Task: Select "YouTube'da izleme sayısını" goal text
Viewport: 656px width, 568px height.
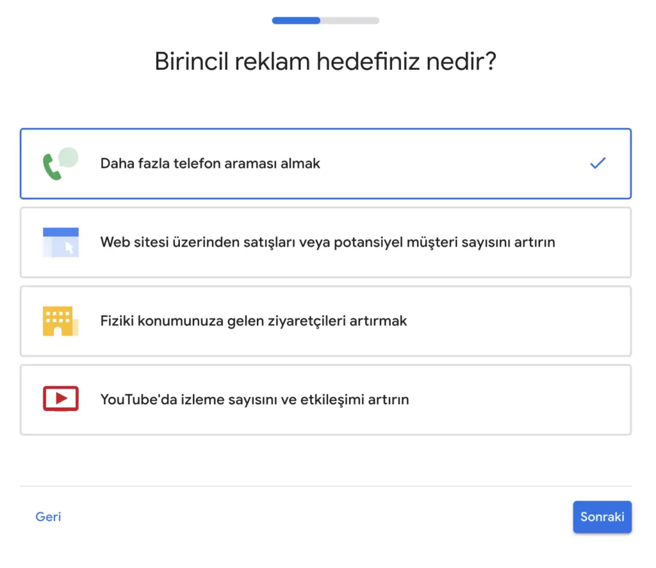Action: pyautogui.click(x=254, y=400)
